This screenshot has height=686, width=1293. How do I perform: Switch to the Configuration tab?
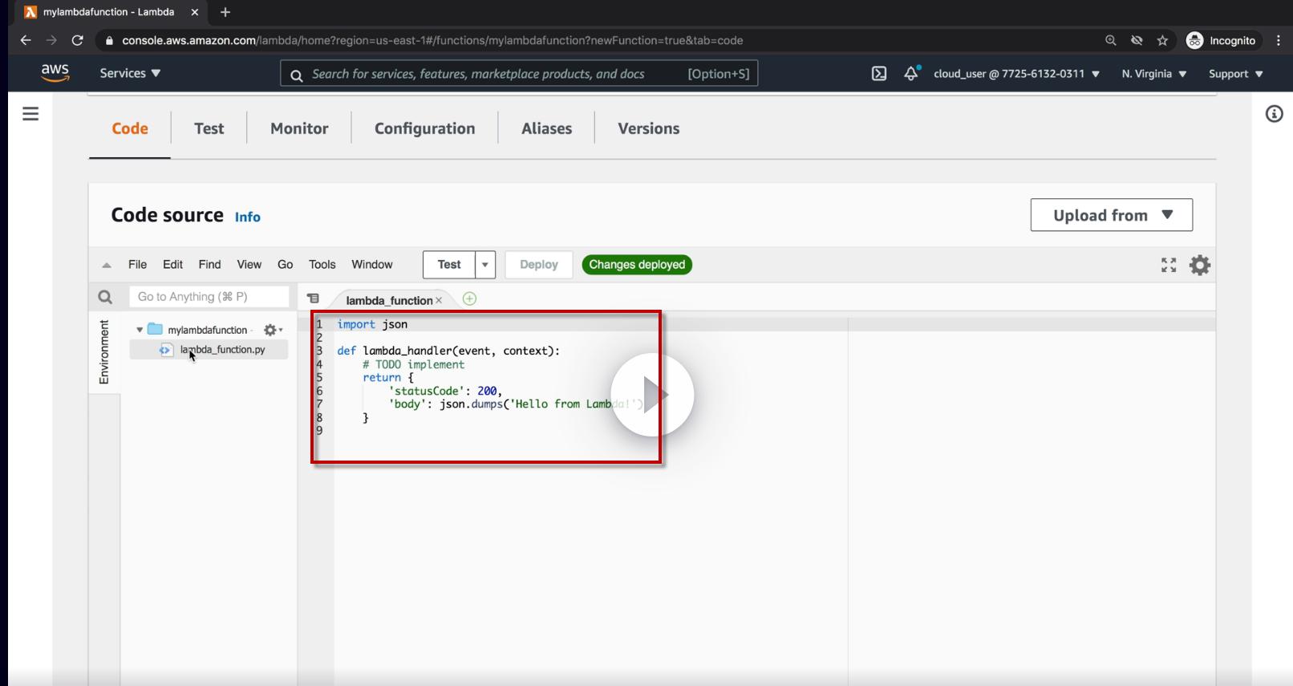click(x=424, y=128)
